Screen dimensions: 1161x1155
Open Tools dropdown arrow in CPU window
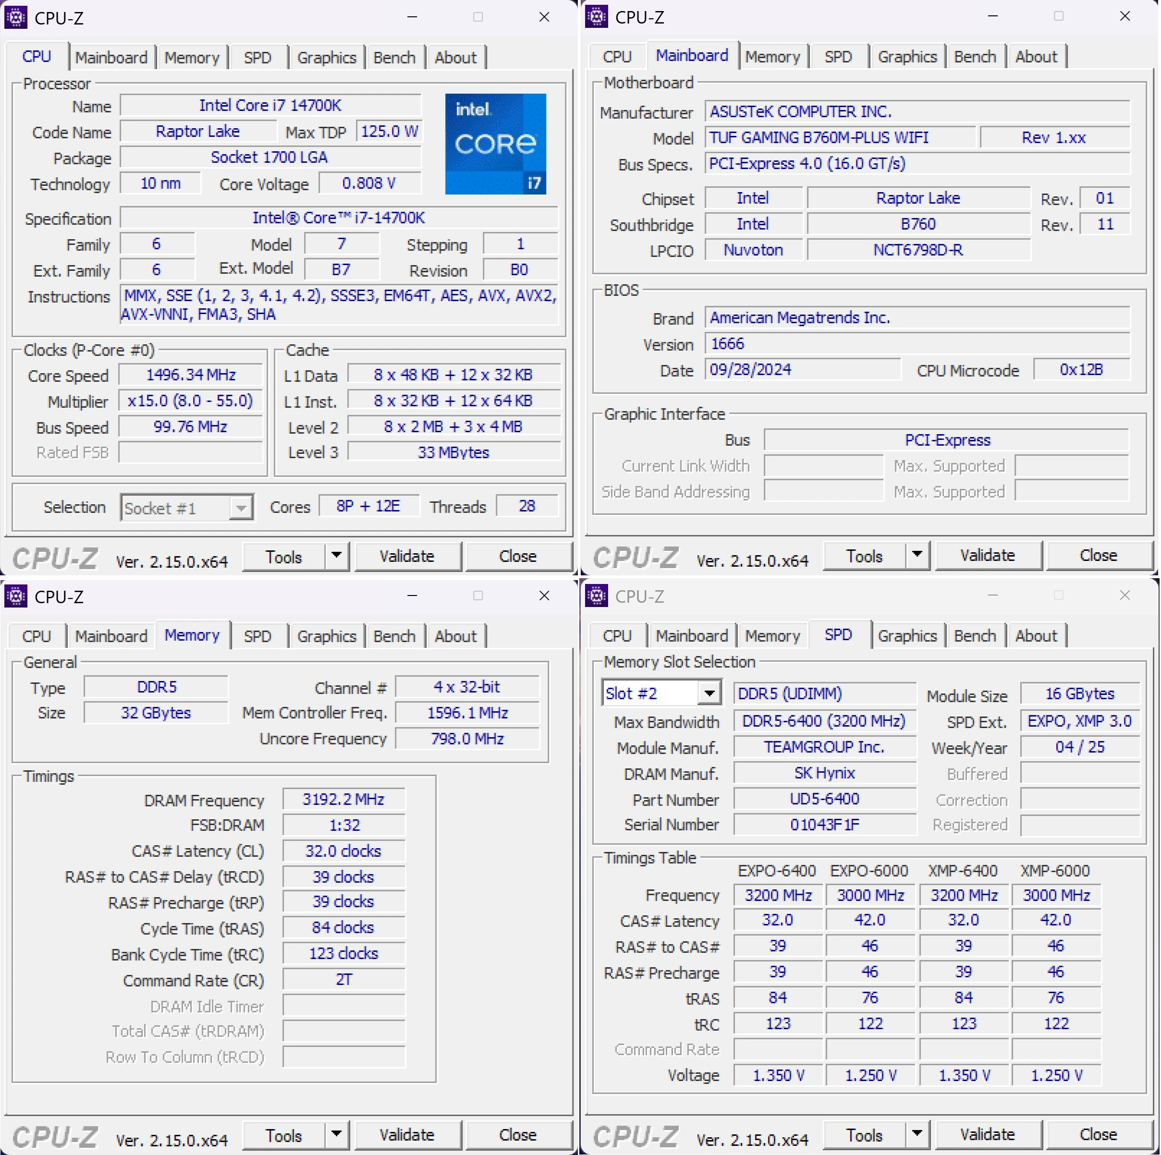[337, 556]
